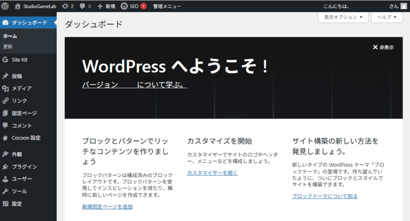The width and height of the screenshot is (410, 221).
Task: Click the 固定ページ pages icon
Action: coord(5,113)
